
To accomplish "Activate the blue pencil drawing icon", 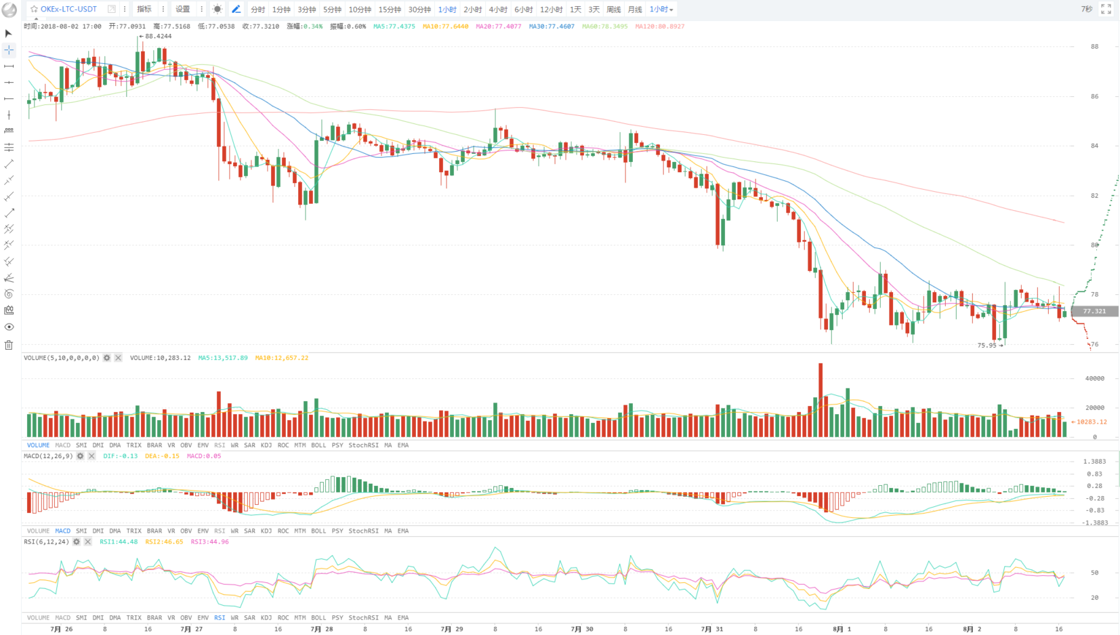I will (236, 9).
